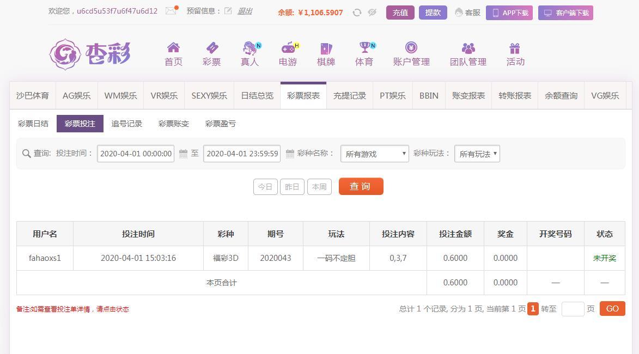Click 客户端下载 button

[x=565, y=13]
